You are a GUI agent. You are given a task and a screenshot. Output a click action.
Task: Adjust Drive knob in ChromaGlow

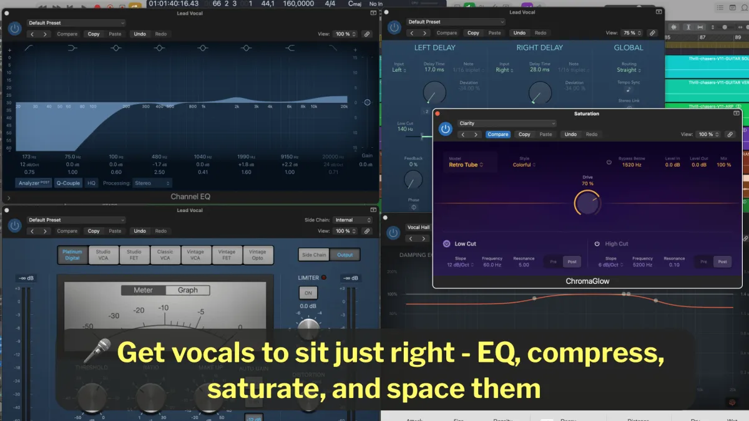[x=587, y=203]
